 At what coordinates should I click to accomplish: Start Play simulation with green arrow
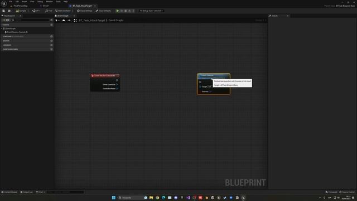[118, 11]
